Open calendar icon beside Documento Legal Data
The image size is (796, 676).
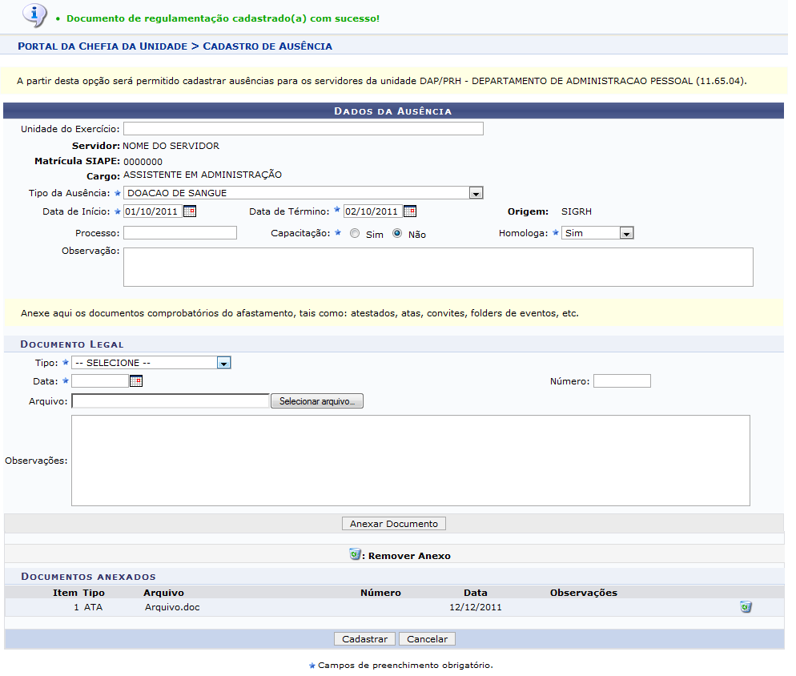[135, 381]
